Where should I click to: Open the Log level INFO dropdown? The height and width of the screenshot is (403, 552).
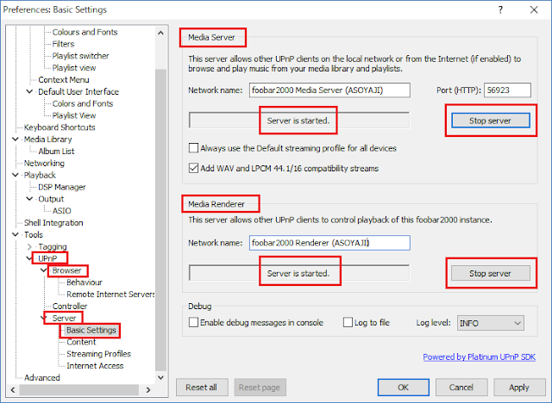[x=491, y=323]
